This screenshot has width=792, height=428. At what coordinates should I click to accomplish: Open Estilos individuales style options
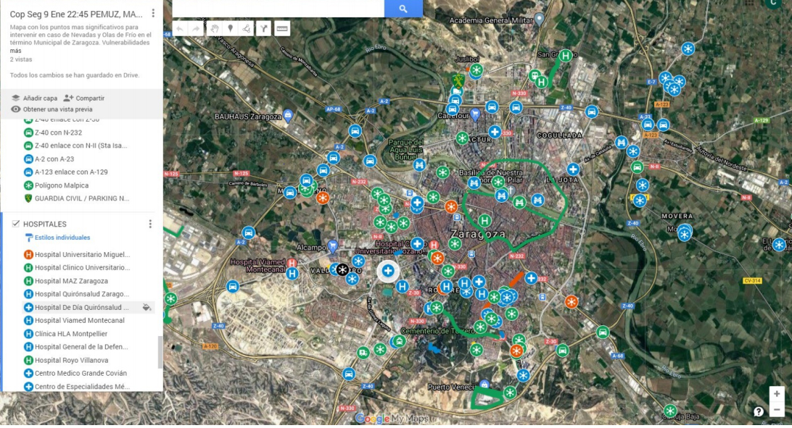click(x=62, y=238)
